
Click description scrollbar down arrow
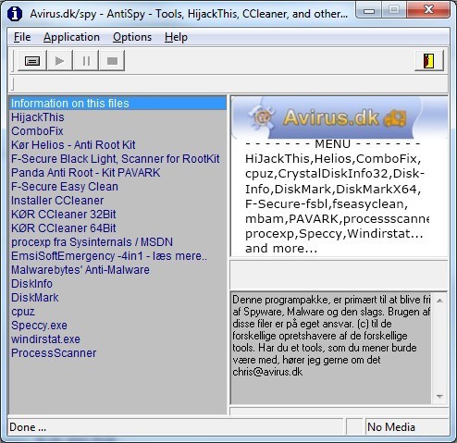(439, 397)
